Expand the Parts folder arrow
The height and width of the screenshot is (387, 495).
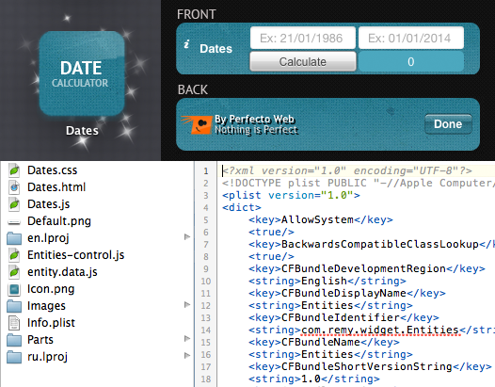(x=187, y=339)
